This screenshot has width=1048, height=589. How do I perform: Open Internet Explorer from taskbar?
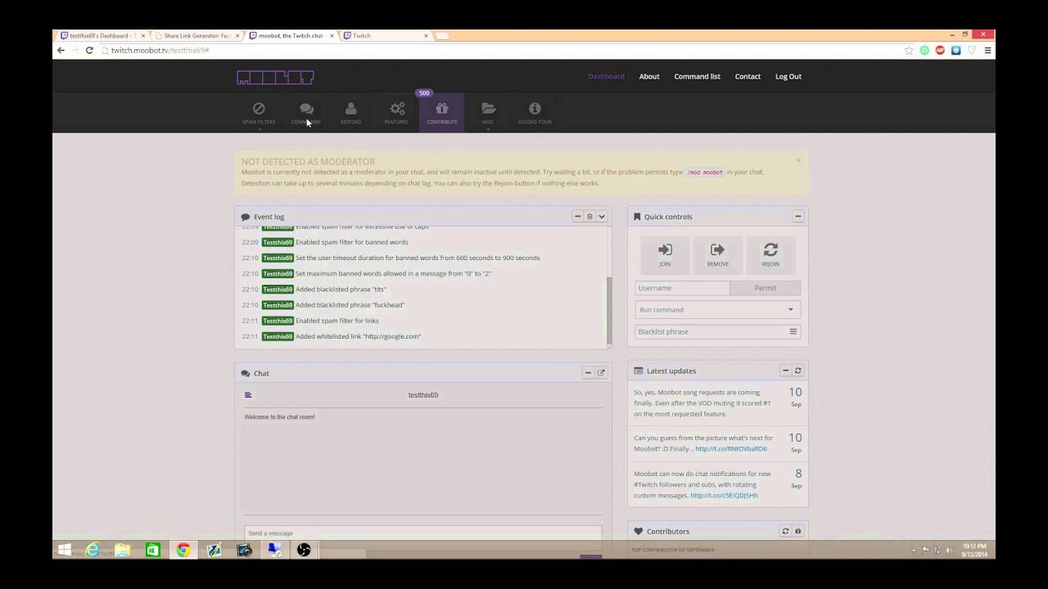(x=93, y=551)
